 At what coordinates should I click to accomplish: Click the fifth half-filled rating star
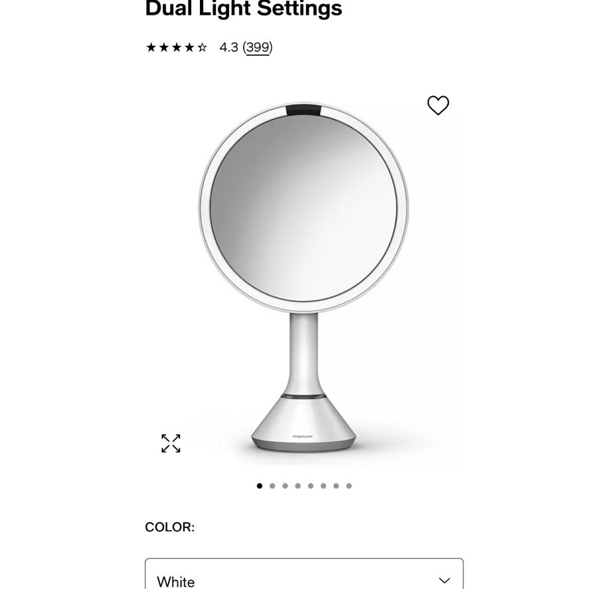coord(202,47)
